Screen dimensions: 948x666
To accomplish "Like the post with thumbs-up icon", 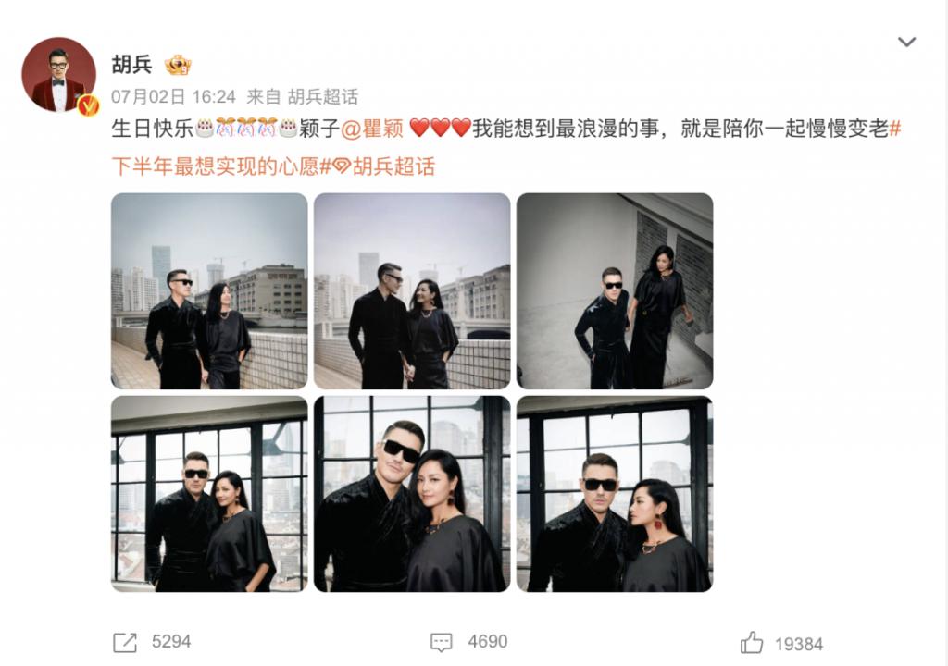I will coord(752,643).
